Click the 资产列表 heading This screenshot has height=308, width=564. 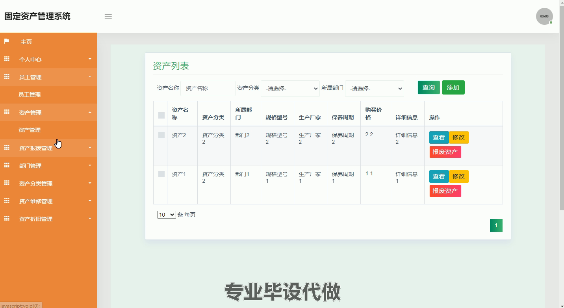click(171, 66)
